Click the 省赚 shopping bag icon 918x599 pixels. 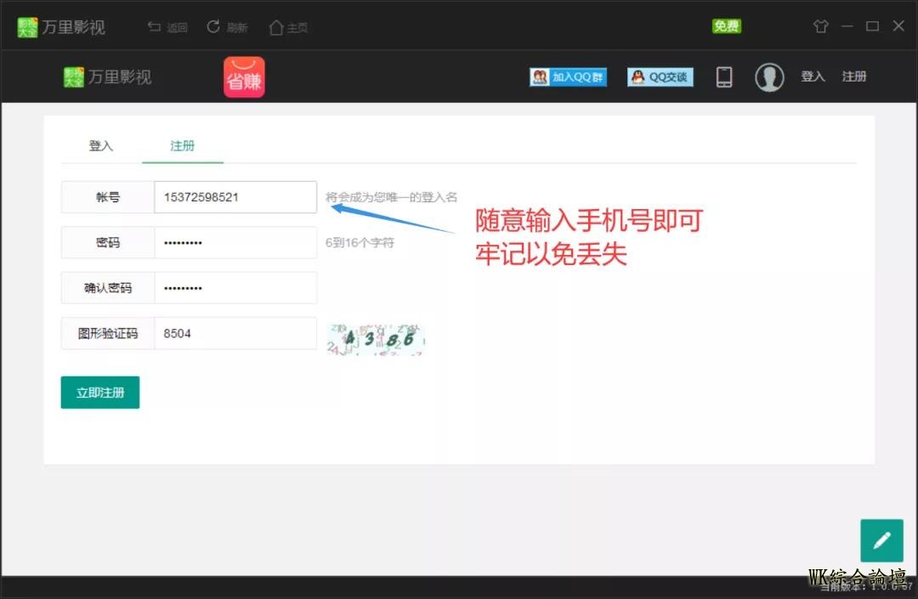pos(244,77)
